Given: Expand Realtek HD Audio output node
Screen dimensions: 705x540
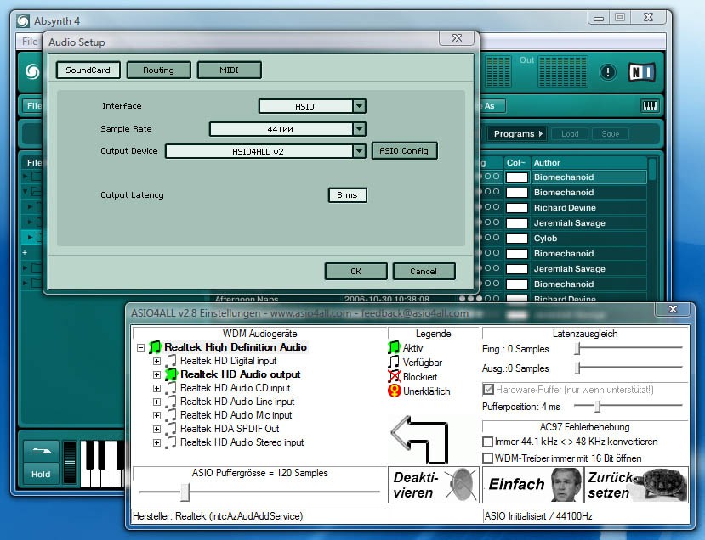Looking at the screenshot, I should 156,374.
